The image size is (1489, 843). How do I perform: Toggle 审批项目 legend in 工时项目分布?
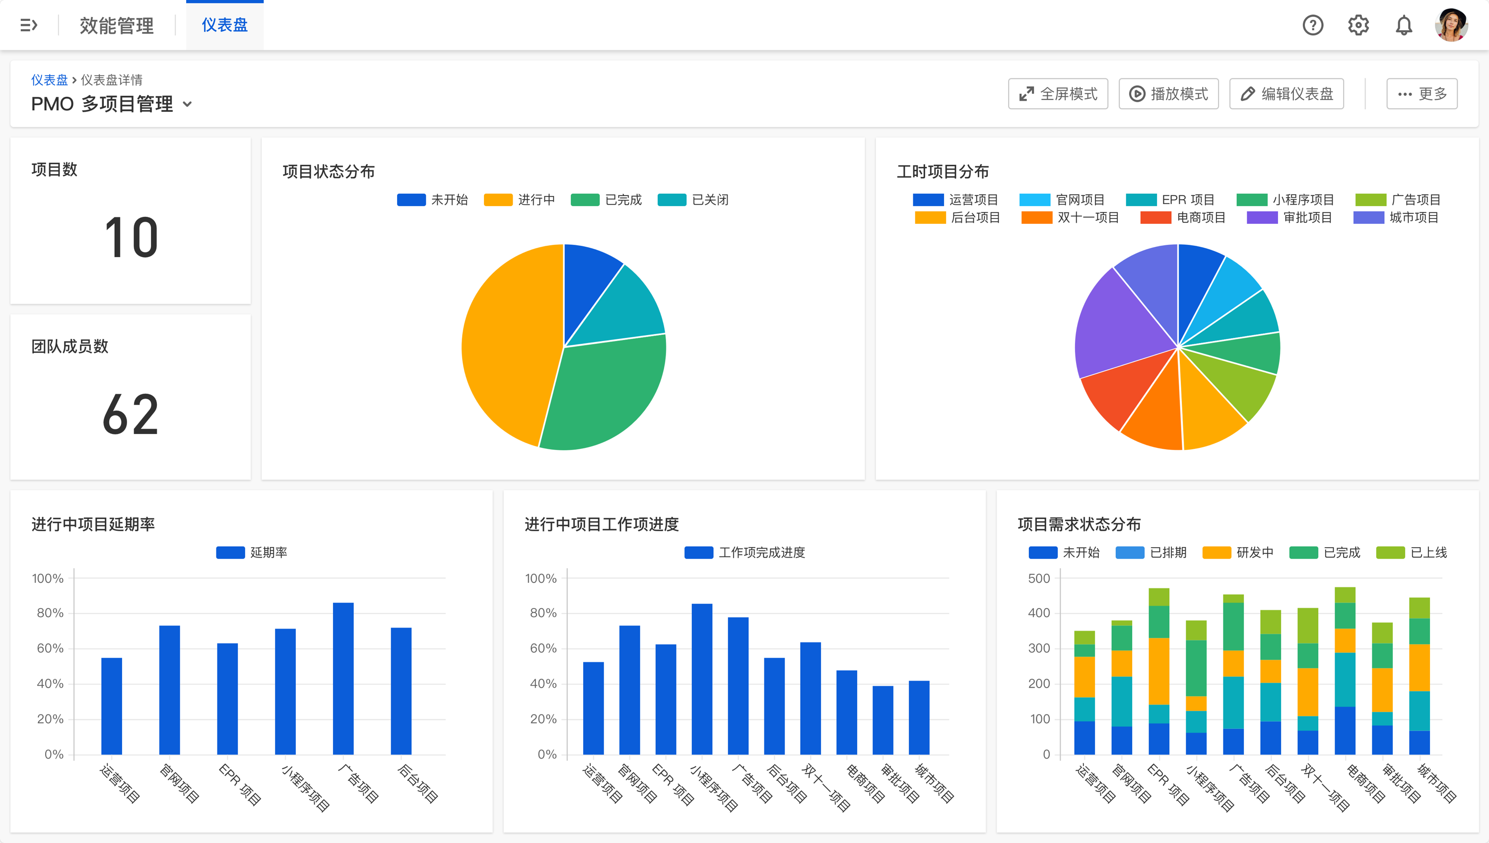point(1289,217)
